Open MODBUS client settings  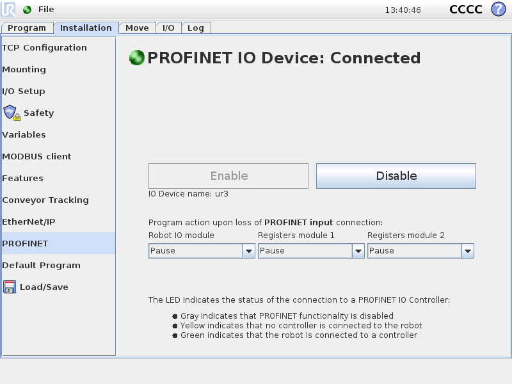point(58,156)
